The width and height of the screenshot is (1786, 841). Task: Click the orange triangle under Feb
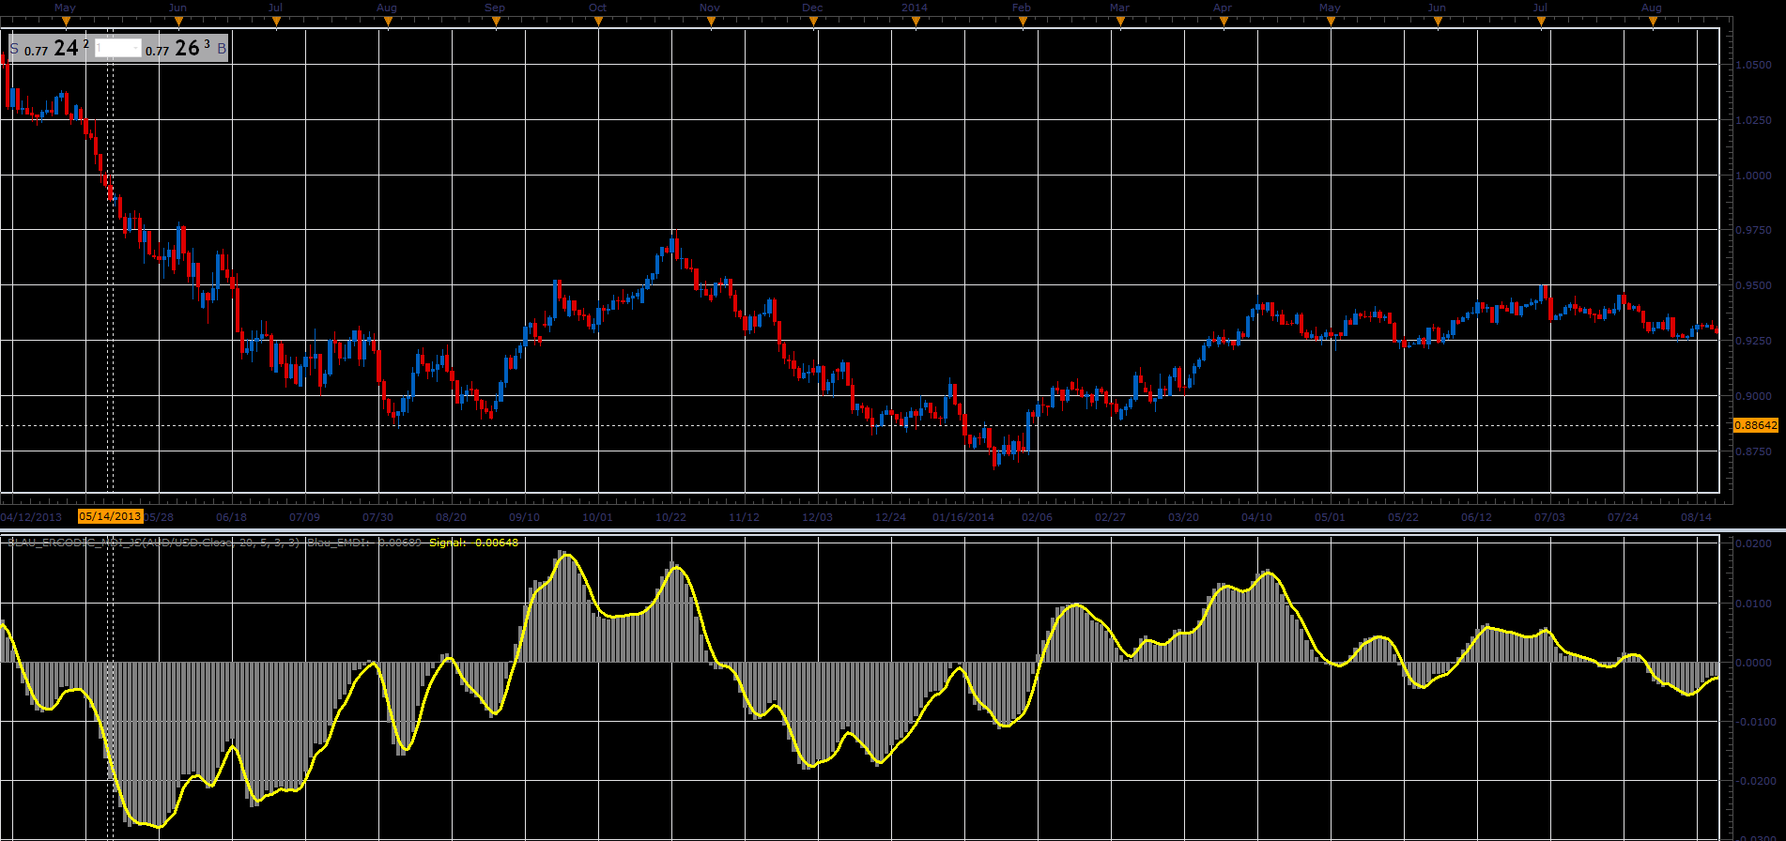pos(1023,22)
